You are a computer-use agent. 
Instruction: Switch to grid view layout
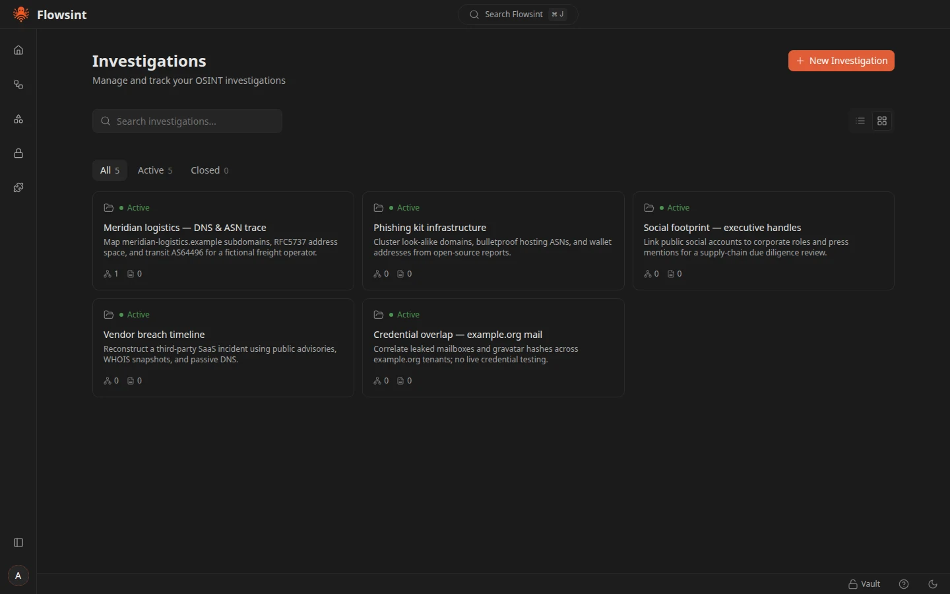pos(882,121)
